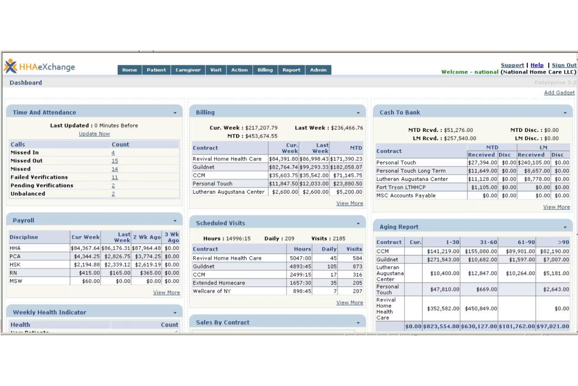The height and width of the screenshot is (386, 578).
Task: Click the Dashboard page title
Action: [26, 83]
